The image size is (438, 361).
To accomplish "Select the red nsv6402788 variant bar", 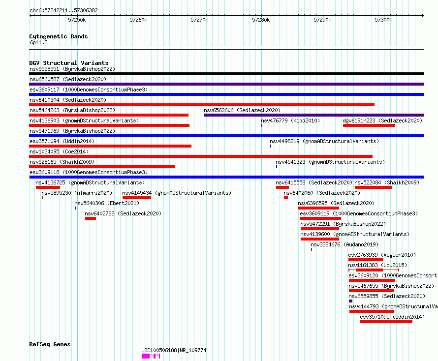I will click(x=91, y=218).
